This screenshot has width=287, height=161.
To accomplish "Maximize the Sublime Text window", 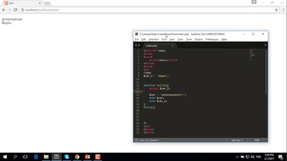I will coord(253,34).
